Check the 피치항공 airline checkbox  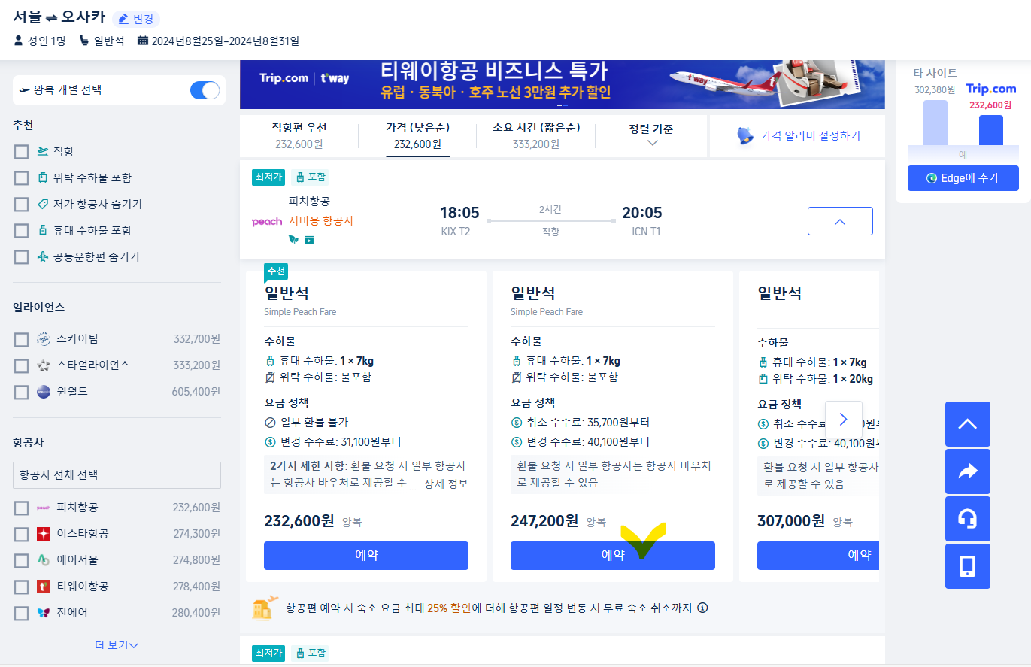coord(21,508)
